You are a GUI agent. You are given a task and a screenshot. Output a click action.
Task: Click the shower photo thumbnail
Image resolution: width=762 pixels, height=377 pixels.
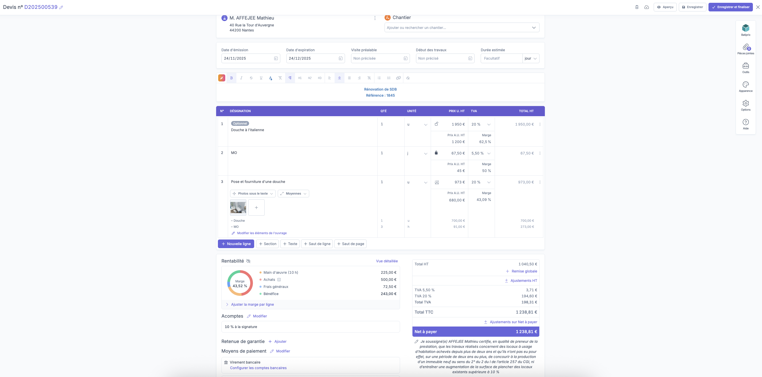238,208
